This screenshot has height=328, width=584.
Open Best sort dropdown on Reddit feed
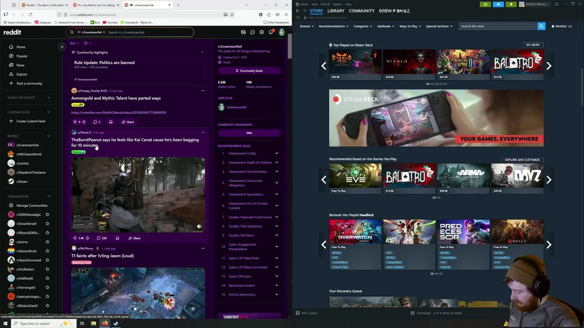pyautogui.click(x=74, y=43)
